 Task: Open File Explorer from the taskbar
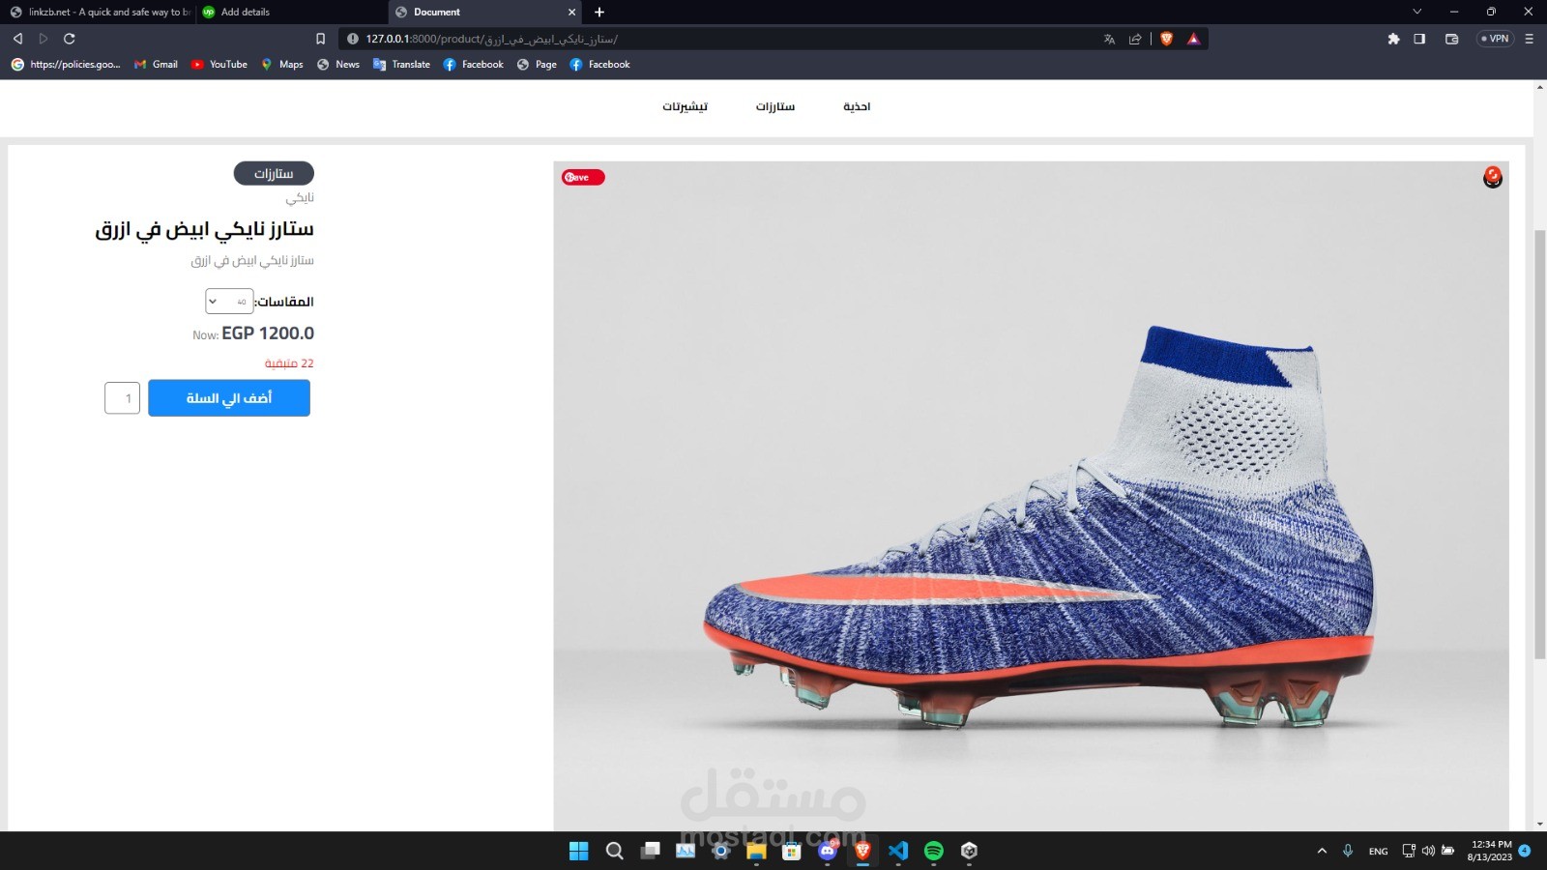756,851
